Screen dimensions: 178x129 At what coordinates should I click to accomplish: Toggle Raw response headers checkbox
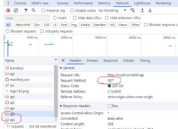[x=110, y=106]
